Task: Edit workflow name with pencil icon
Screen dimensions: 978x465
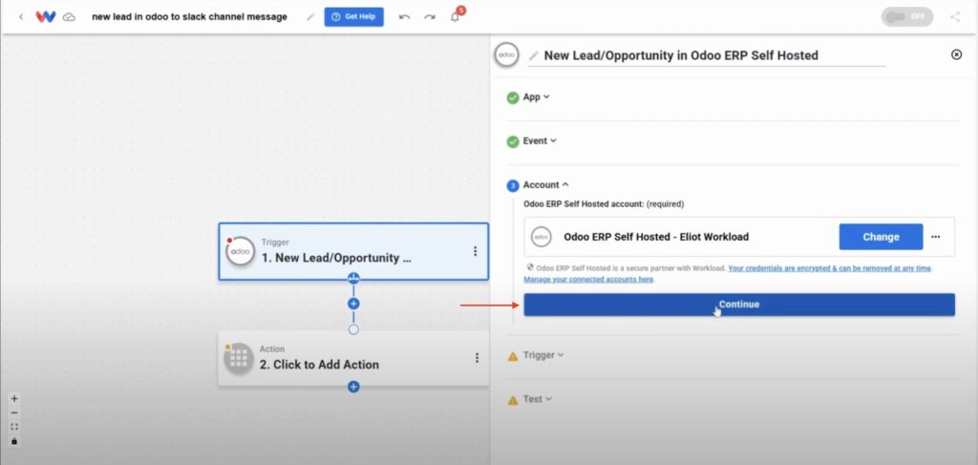Action: pyautogui.click(x=310, y=17)
